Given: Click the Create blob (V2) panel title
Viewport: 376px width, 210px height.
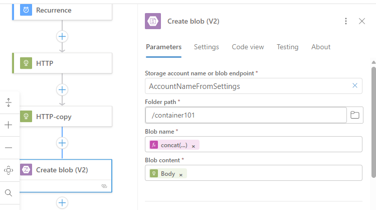Looking at the screenshot, I should [x=194, y=21].
